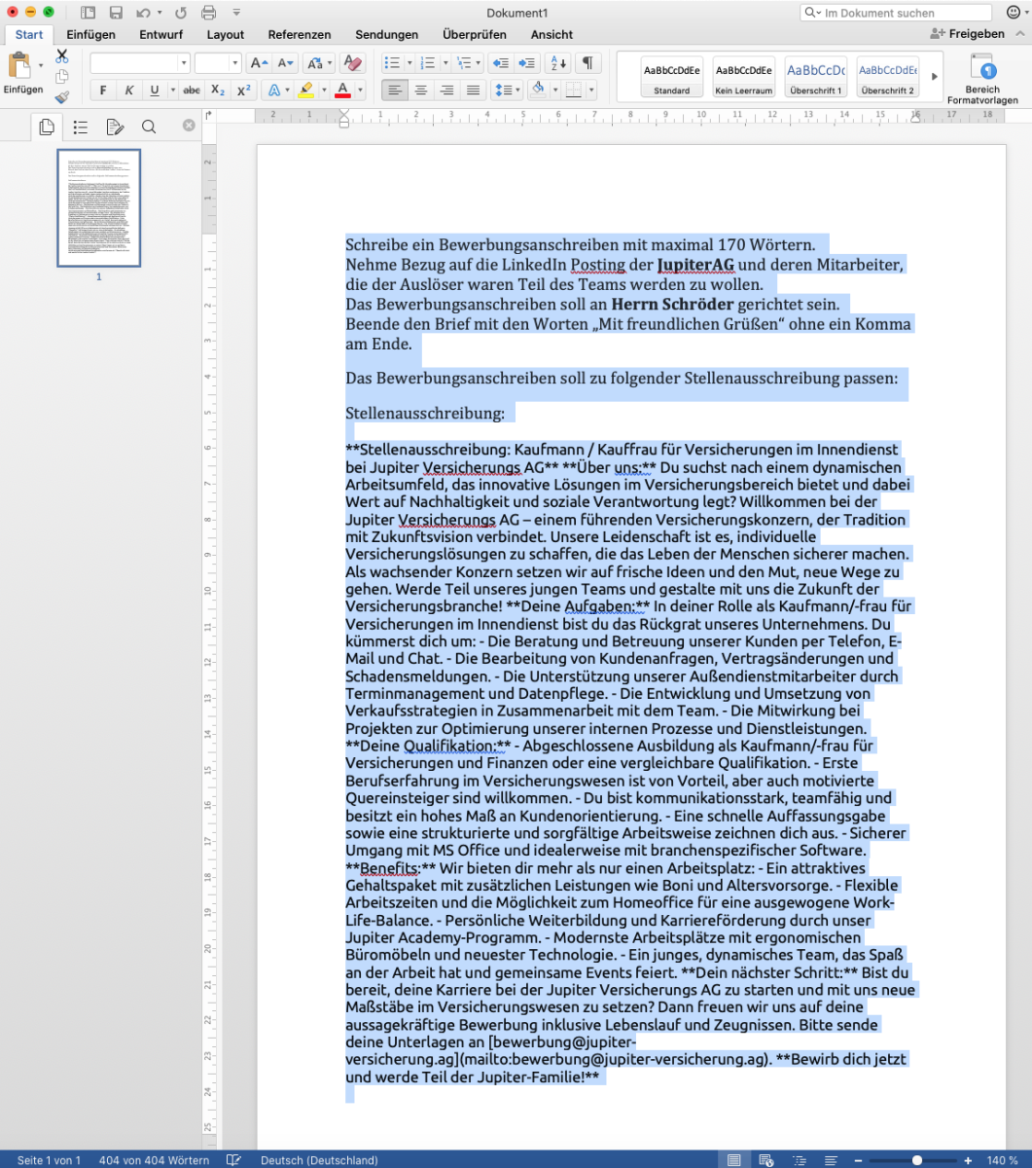
Task: Center the selected text
Action: coord(420,91)
